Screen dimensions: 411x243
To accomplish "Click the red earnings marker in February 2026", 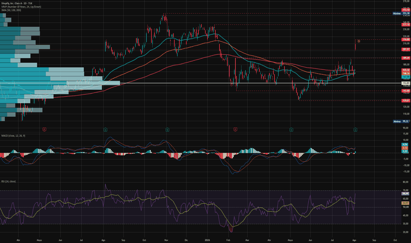I will tap(235, 129).
